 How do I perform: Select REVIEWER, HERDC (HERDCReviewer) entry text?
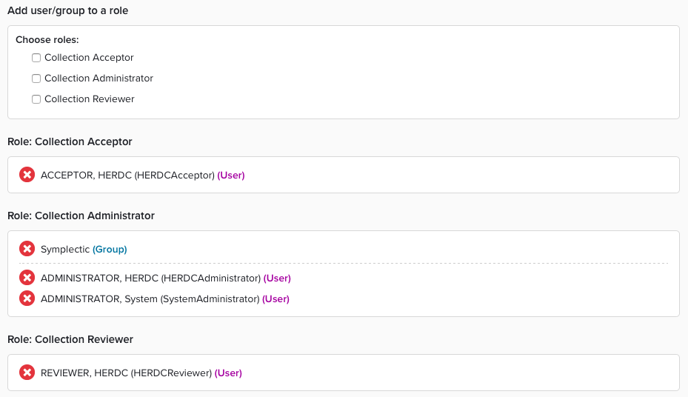coord(126,373)
